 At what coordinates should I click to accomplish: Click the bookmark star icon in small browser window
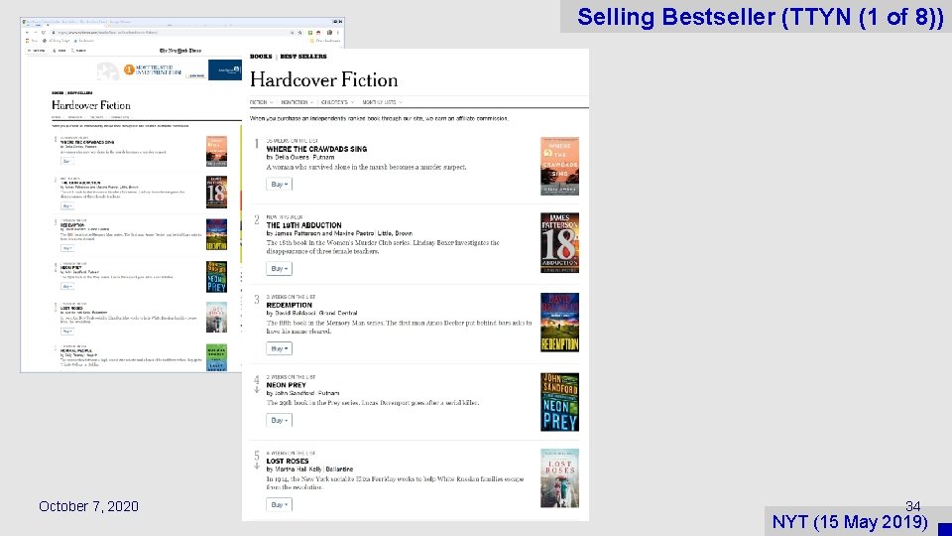click(x=299, y=32)
